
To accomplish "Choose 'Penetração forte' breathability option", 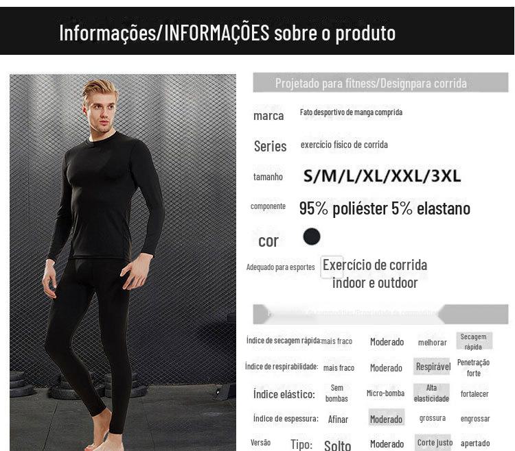I will [473, 367].
